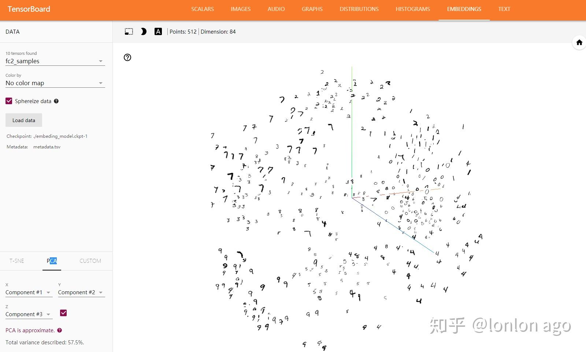Image resolution: width=586 pixels, height=352 pixels.
Task: Click the Load data button
Action: tap(23, 120)
